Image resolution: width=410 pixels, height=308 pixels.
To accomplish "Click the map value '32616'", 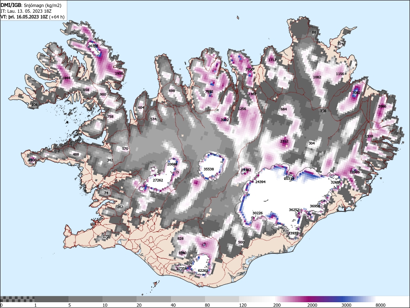I will [x=335, y=182].
